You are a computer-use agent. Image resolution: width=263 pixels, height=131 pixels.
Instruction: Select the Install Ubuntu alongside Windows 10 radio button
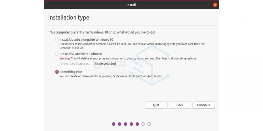tap(57, 40)
